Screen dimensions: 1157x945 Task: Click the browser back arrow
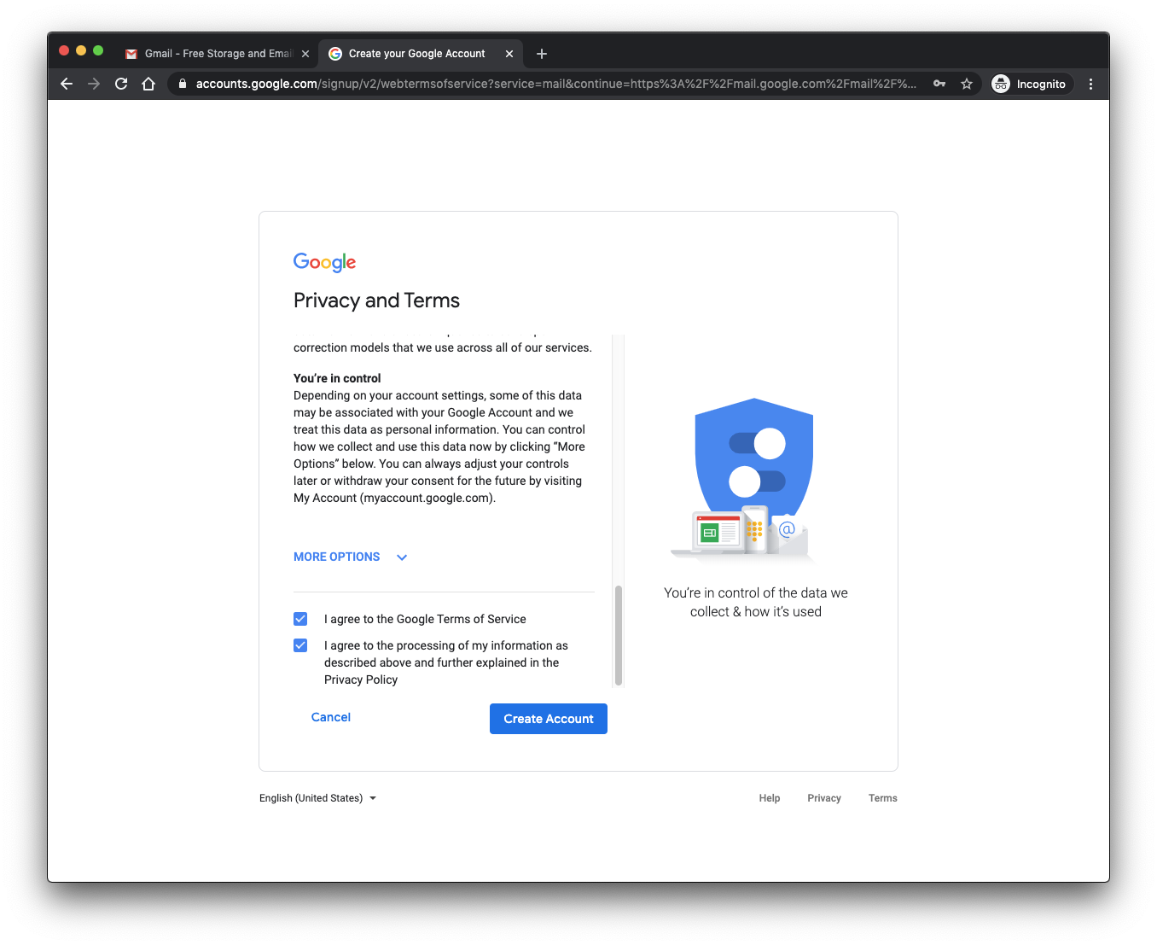click(67, 84)
